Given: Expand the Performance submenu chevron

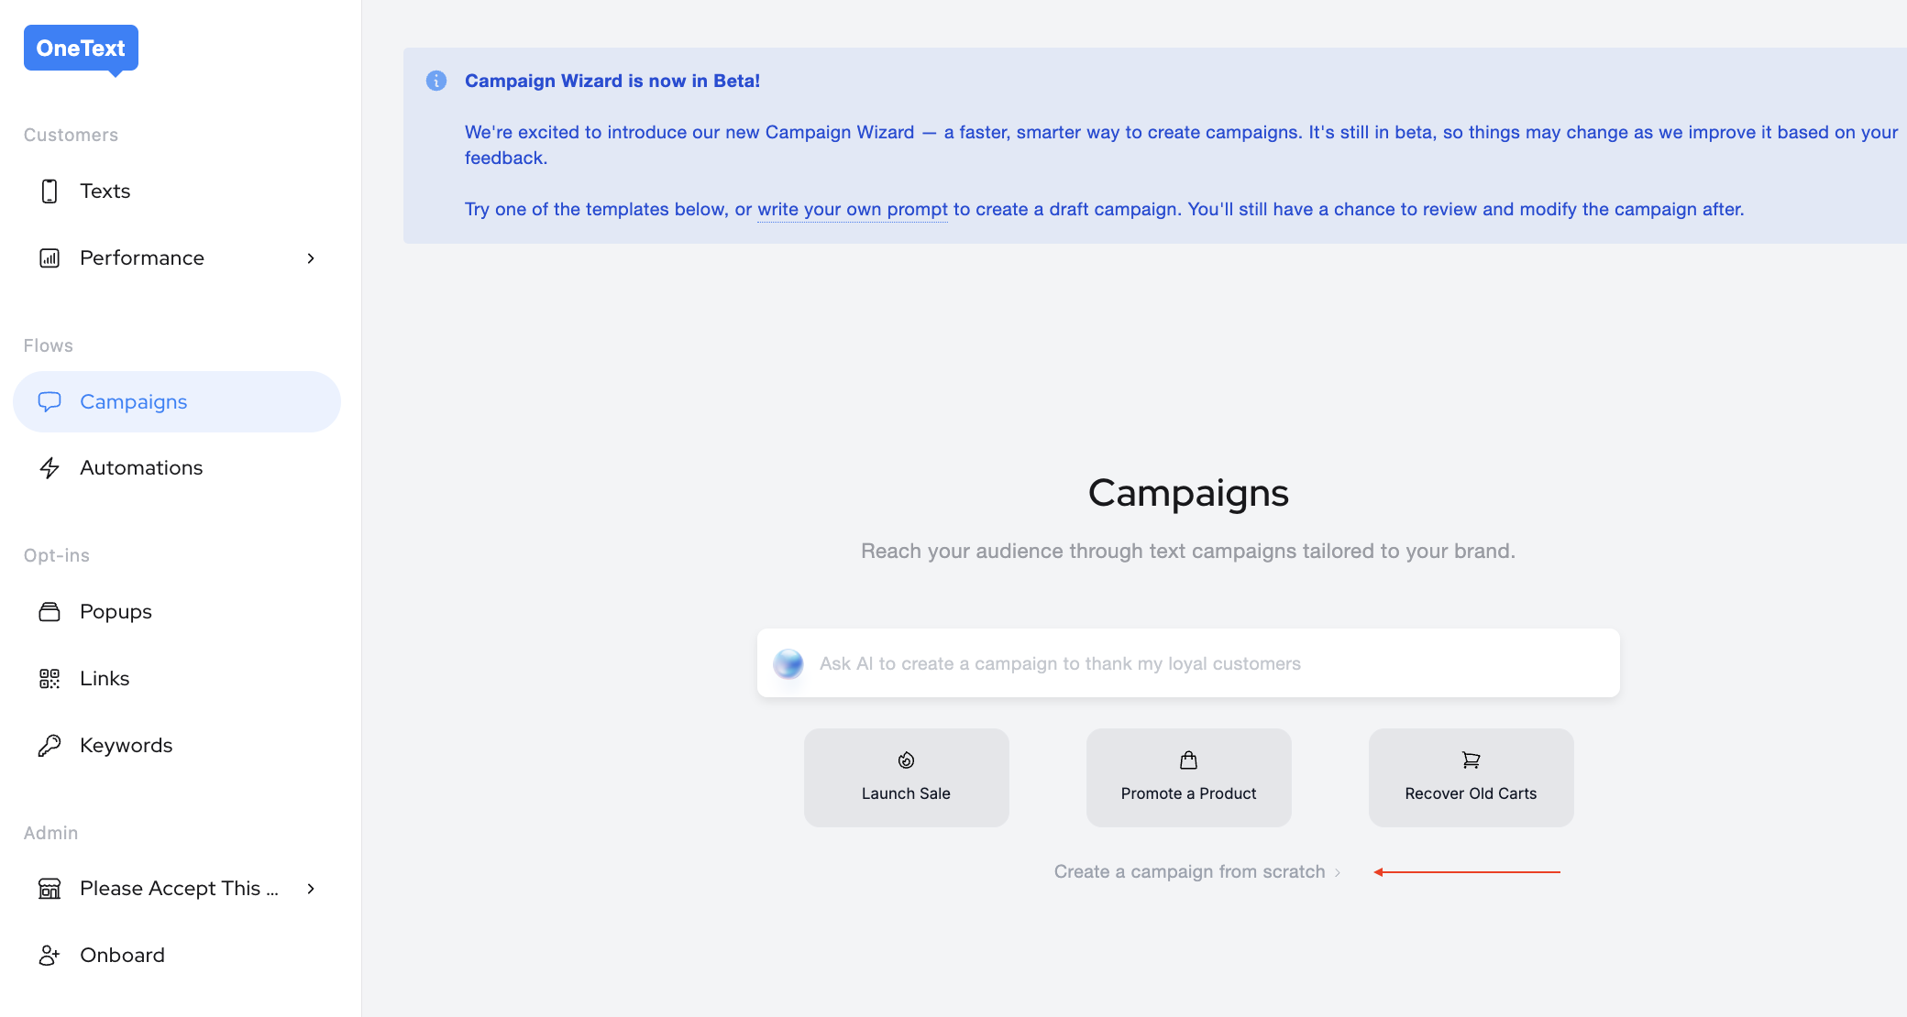Looking at the screenshot, I should [x=311, y=258].
